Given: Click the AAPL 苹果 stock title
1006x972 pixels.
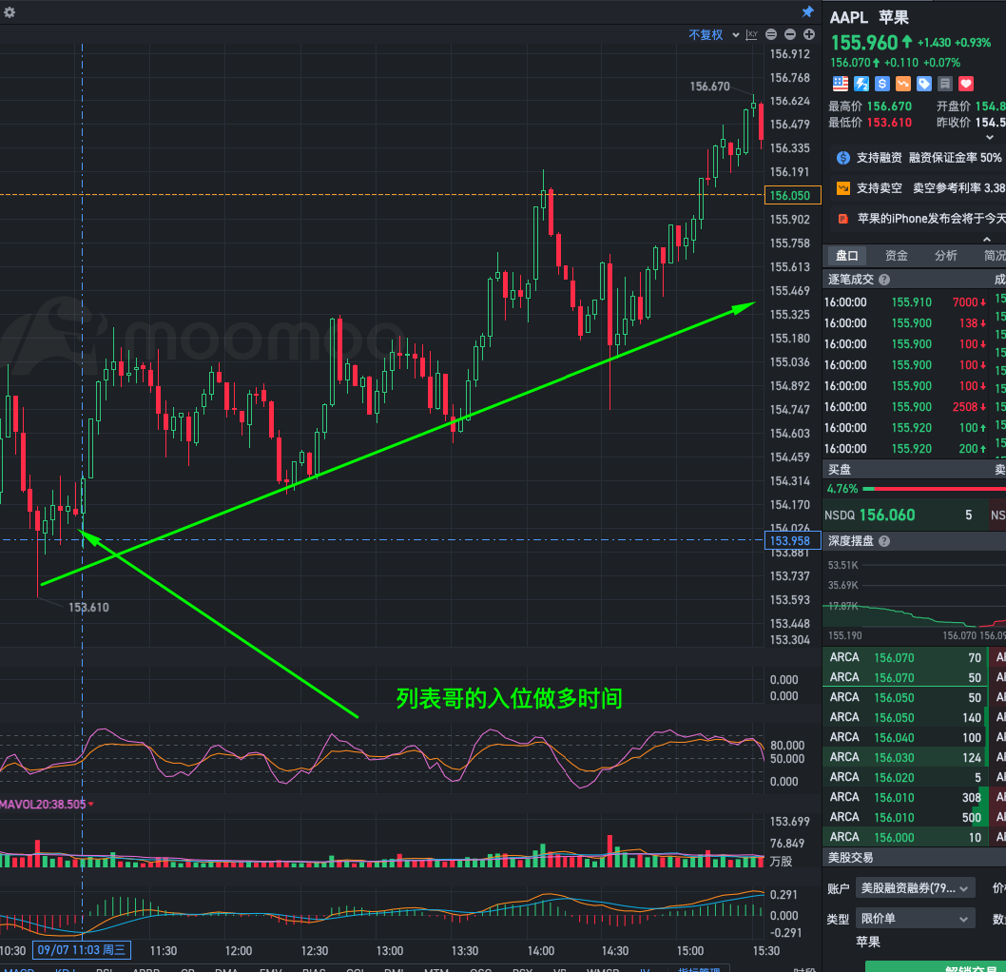Looking at the screenshot, I should tap(869, 18).
